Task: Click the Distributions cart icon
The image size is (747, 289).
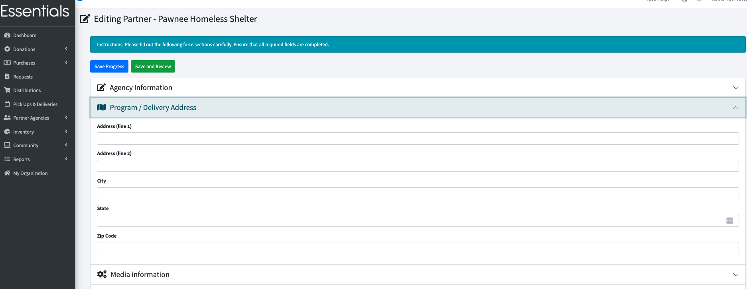Action: (x=7, y=90)
